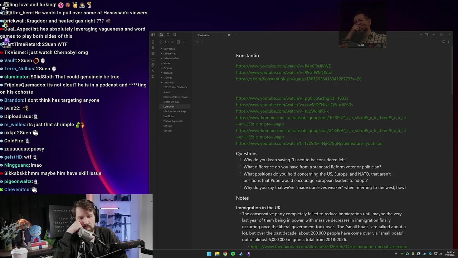Collapse all folders icon in explorer
Screen dimensions: 458x258
pos(184,42)
